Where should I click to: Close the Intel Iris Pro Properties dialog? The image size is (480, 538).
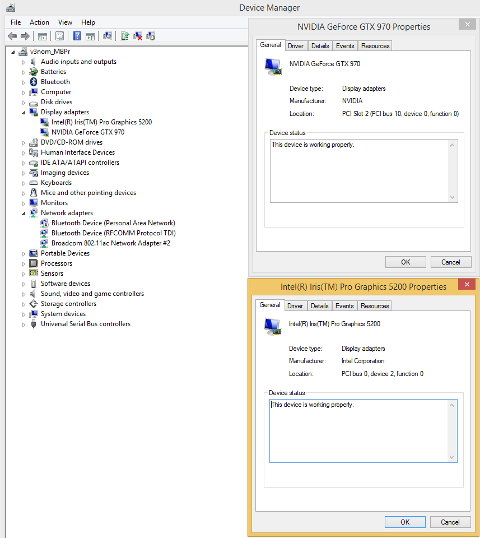click(x=467, y=284)
